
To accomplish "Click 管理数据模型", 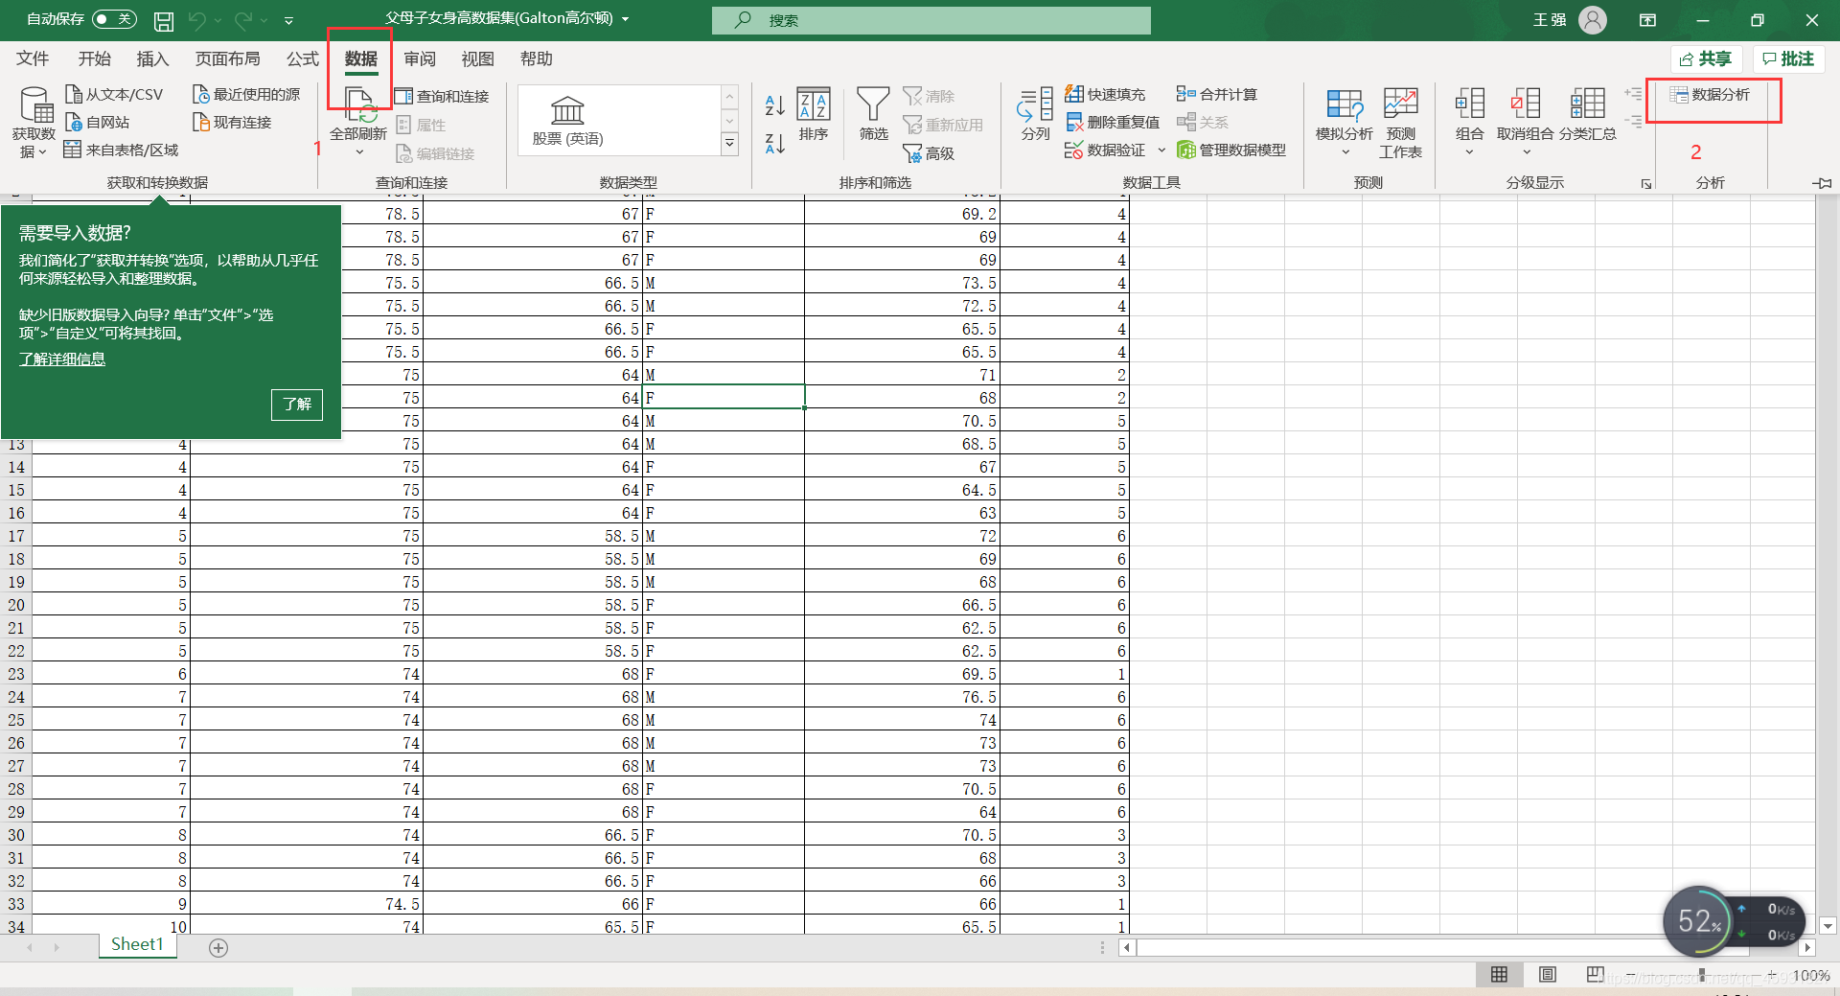I will tap(1231, 150).
